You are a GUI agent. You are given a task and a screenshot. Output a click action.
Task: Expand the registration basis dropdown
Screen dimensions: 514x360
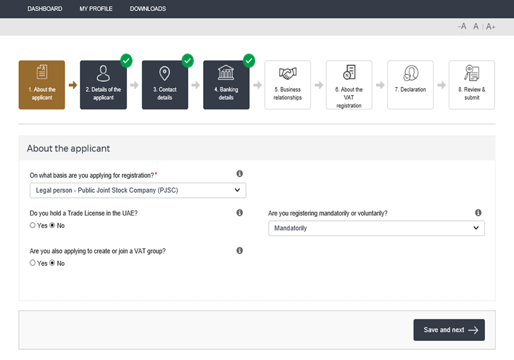pyautogui.click(x=138, y=191)
